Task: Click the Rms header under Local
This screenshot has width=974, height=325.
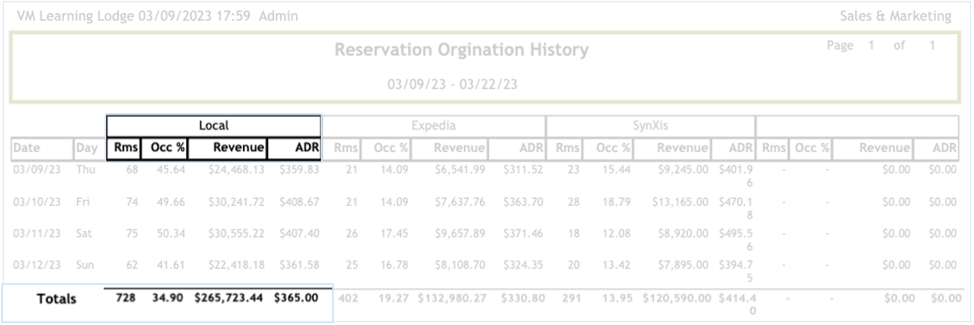Action: (x=123, y=148)
